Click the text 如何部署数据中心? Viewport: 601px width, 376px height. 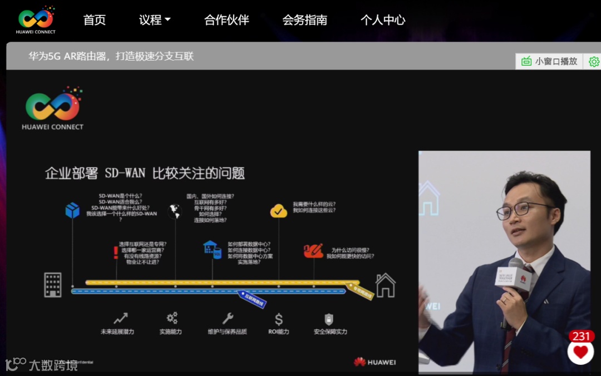(x=249, y=244)
